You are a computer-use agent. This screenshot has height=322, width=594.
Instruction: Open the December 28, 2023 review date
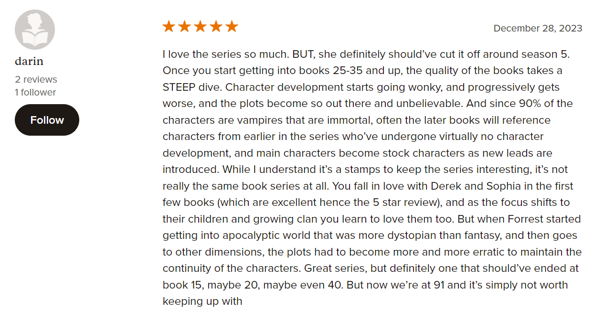pyautogui.click(x=538, y=28)
